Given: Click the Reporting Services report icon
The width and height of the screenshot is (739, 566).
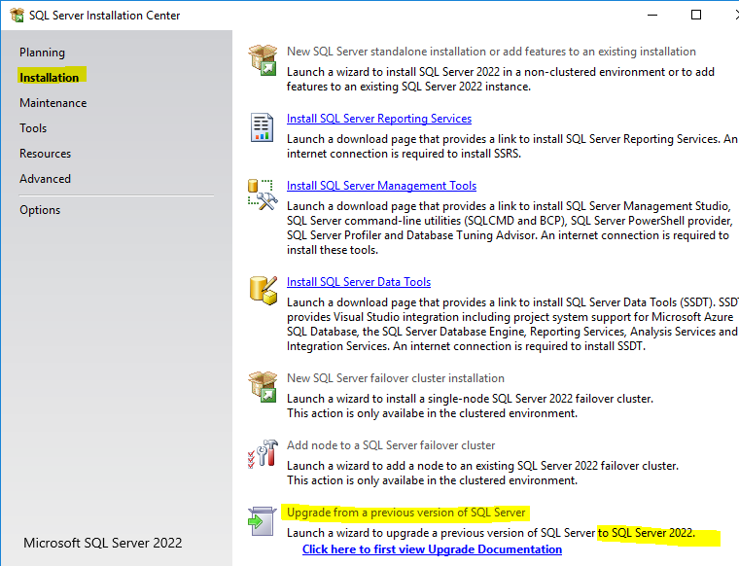Looking at the screenshot, I should click(262, 127).
